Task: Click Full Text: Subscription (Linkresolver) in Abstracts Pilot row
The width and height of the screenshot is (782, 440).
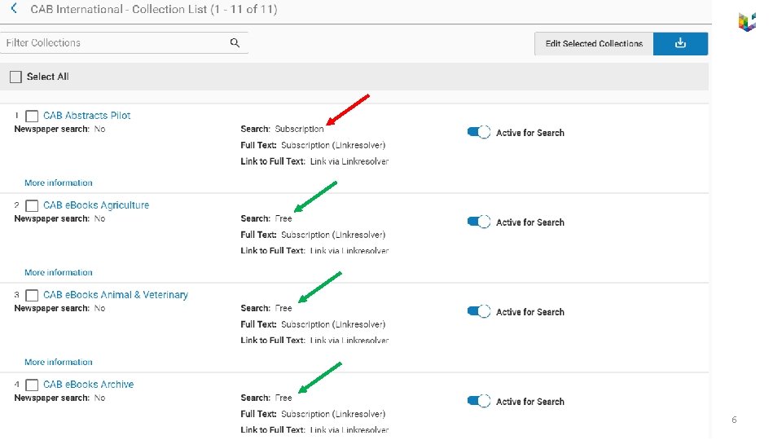Action: click(x=313, y=145)
